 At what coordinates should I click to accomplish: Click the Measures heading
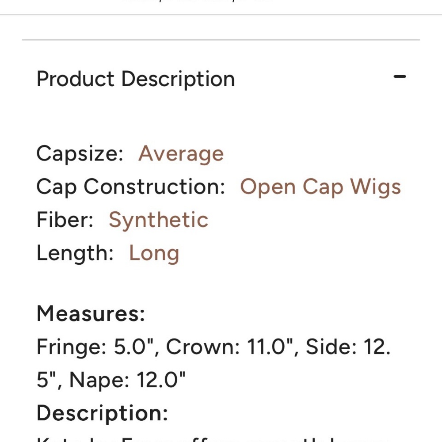click(91, 313)
